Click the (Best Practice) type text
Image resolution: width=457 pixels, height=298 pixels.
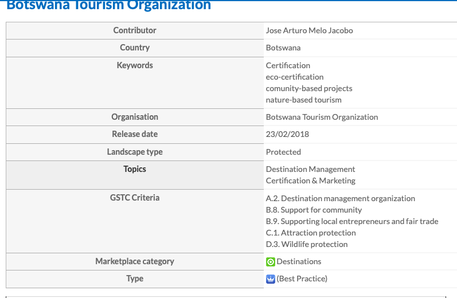coord(302,279)
